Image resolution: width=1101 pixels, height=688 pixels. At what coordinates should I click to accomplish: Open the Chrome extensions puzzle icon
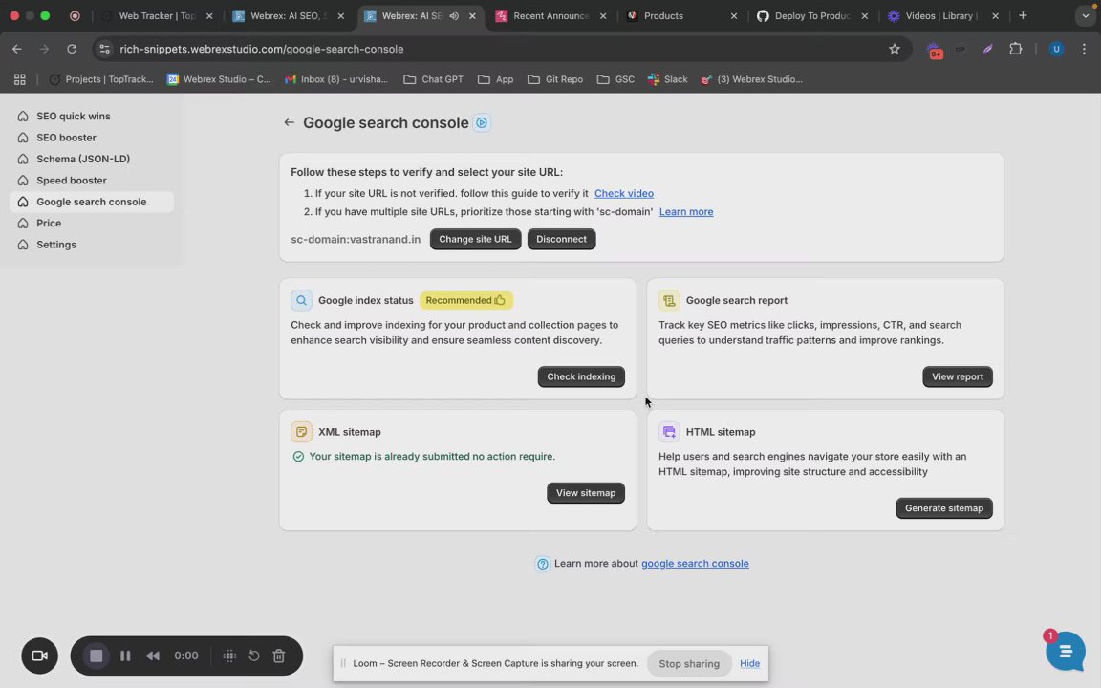tap(1015, 49)
